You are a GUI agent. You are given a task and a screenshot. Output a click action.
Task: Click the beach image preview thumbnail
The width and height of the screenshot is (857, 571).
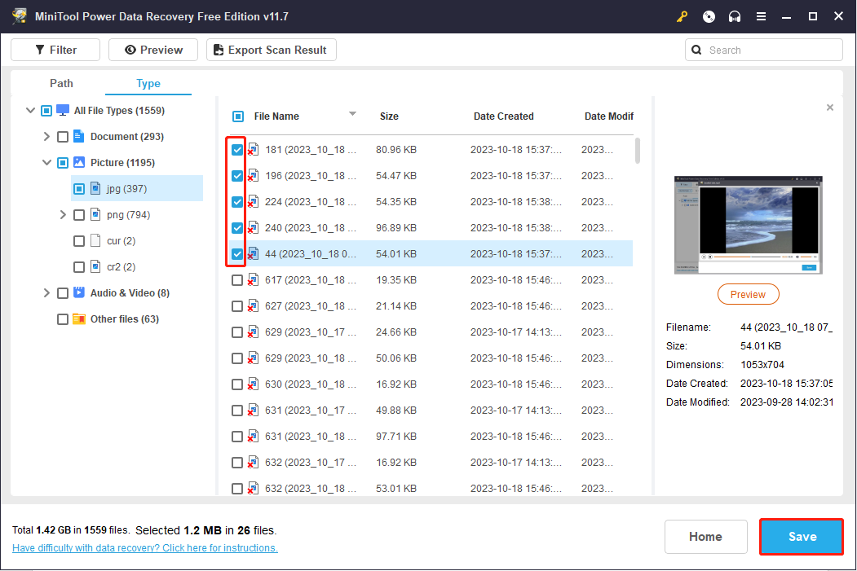748,224
